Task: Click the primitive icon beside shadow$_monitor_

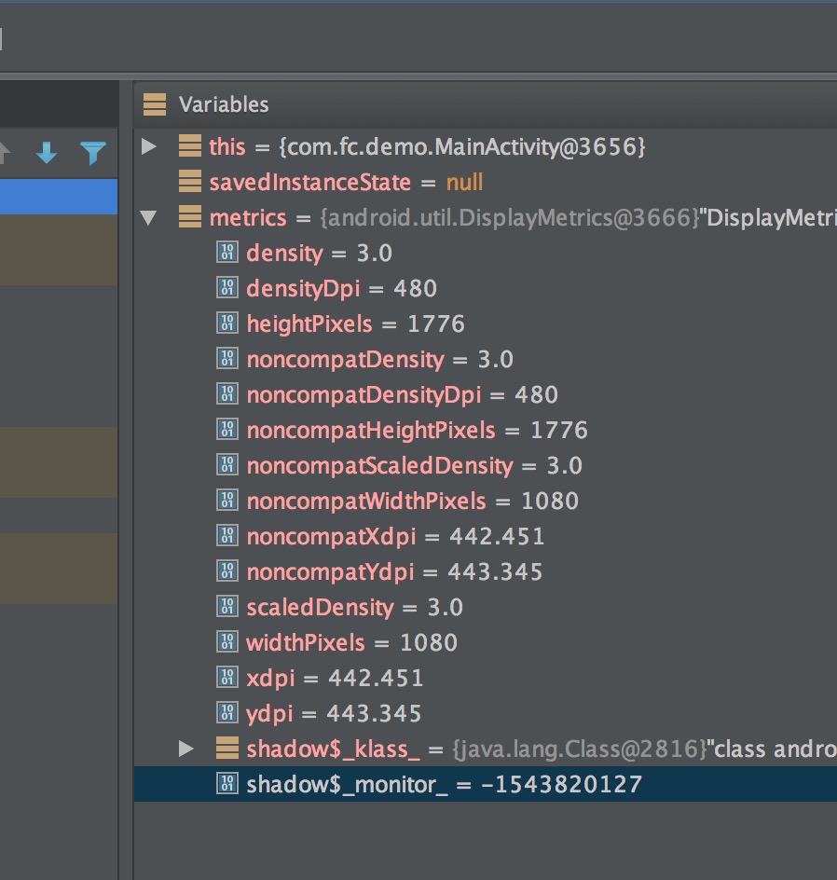Action: (x=226, y=784)
